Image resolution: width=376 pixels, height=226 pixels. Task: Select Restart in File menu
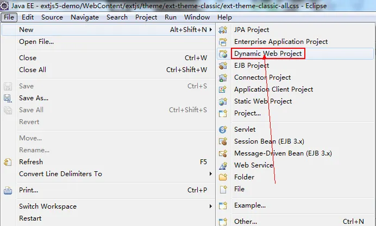[x=30, y=218]
